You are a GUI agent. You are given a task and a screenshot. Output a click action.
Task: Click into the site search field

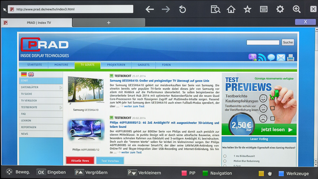tap(263, 42)
